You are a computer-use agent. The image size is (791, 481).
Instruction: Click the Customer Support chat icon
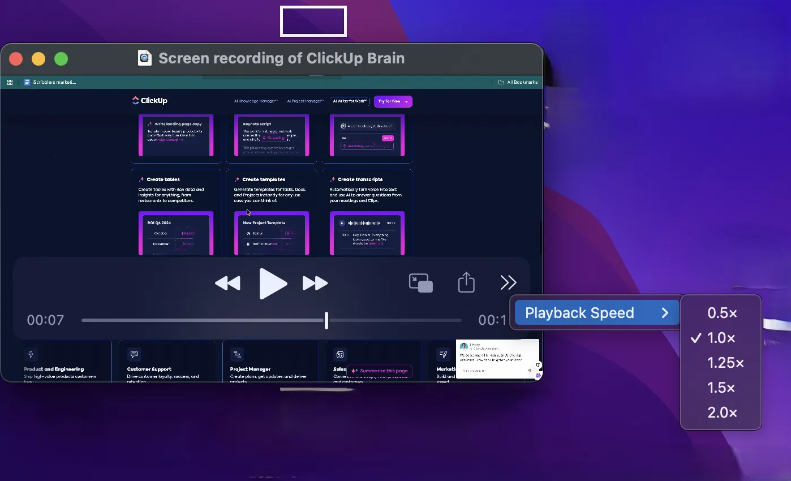(134, 355)
